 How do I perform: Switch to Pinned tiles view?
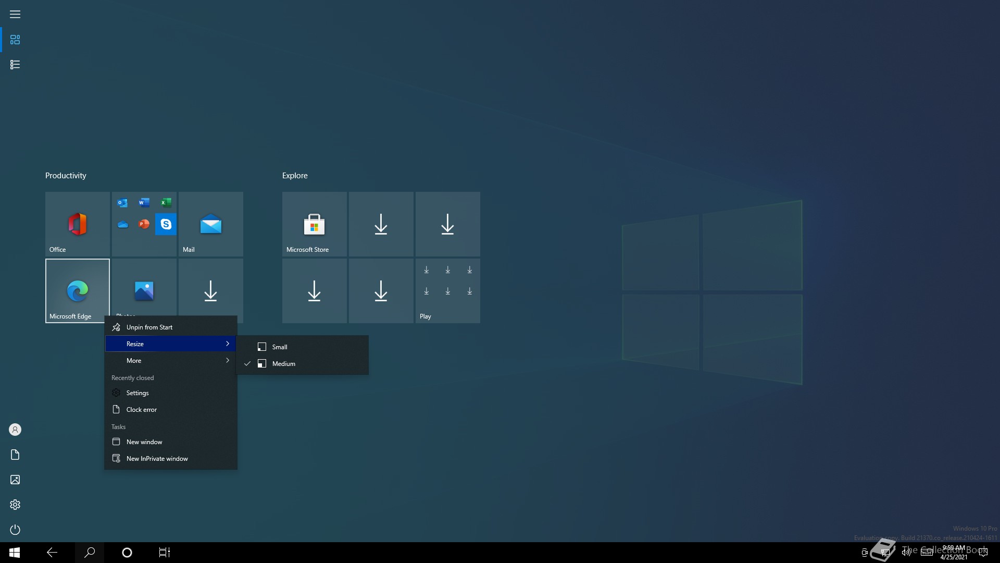pos(15,40)
